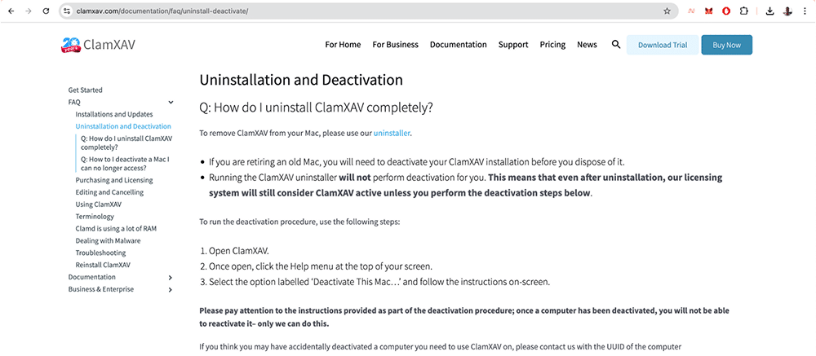This screenshot has height=356, width=816.
Task: Click the 'Uninstallation and Deactivation' page heading
Action: (301, 81)
